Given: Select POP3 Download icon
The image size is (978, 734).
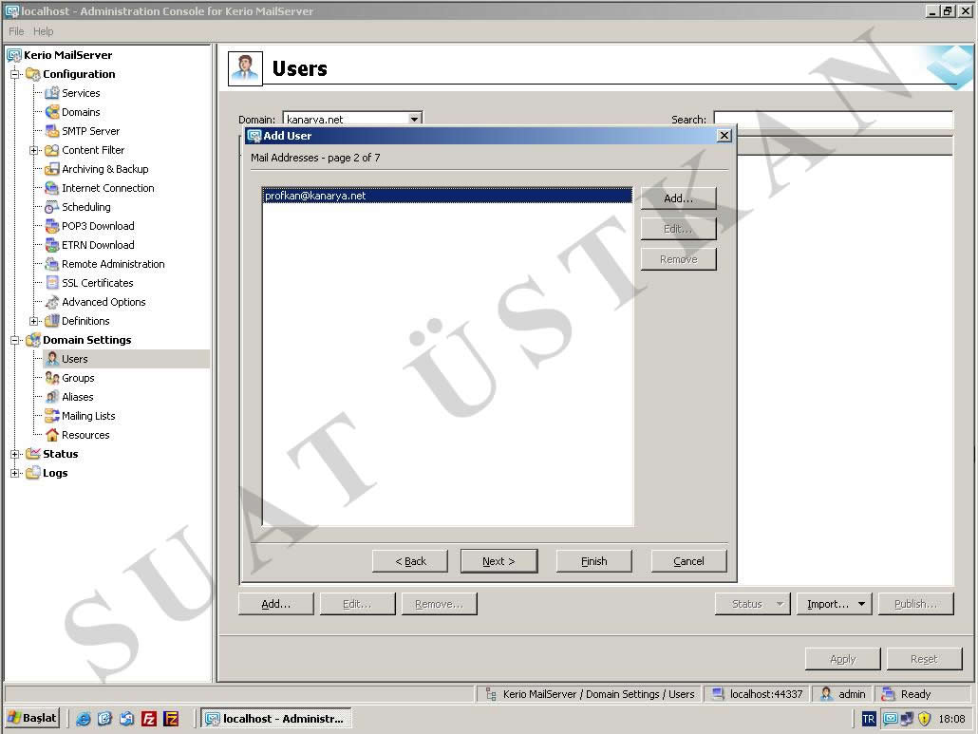Looking at the screenshot, I should tap(52, 226).
